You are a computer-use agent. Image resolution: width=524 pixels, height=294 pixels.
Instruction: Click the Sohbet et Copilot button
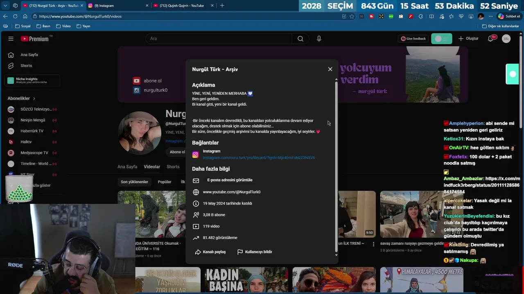509,16
